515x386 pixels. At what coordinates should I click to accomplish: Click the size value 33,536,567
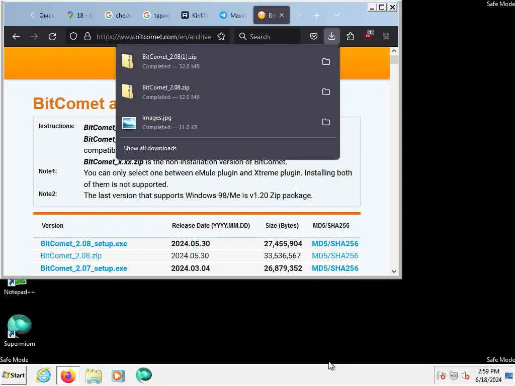coord(283,256)
